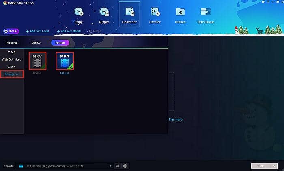Click the save location path field
The image size is (284, 171).
pyautogui.click(x=64, y=166)
